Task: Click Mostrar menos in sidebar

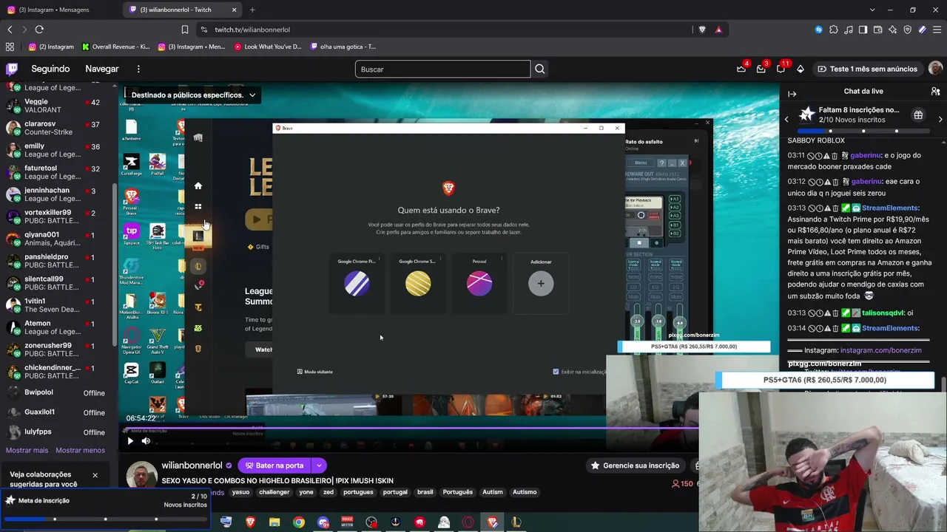Action: point(80,450)
